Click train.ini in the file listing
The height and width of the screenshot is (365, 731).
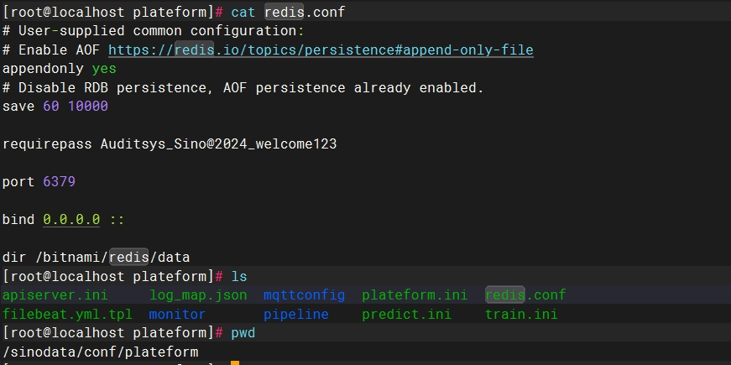521,314
